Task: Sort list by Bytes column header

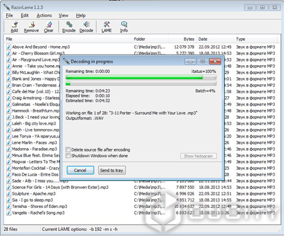Action: (x=182, y=39)
